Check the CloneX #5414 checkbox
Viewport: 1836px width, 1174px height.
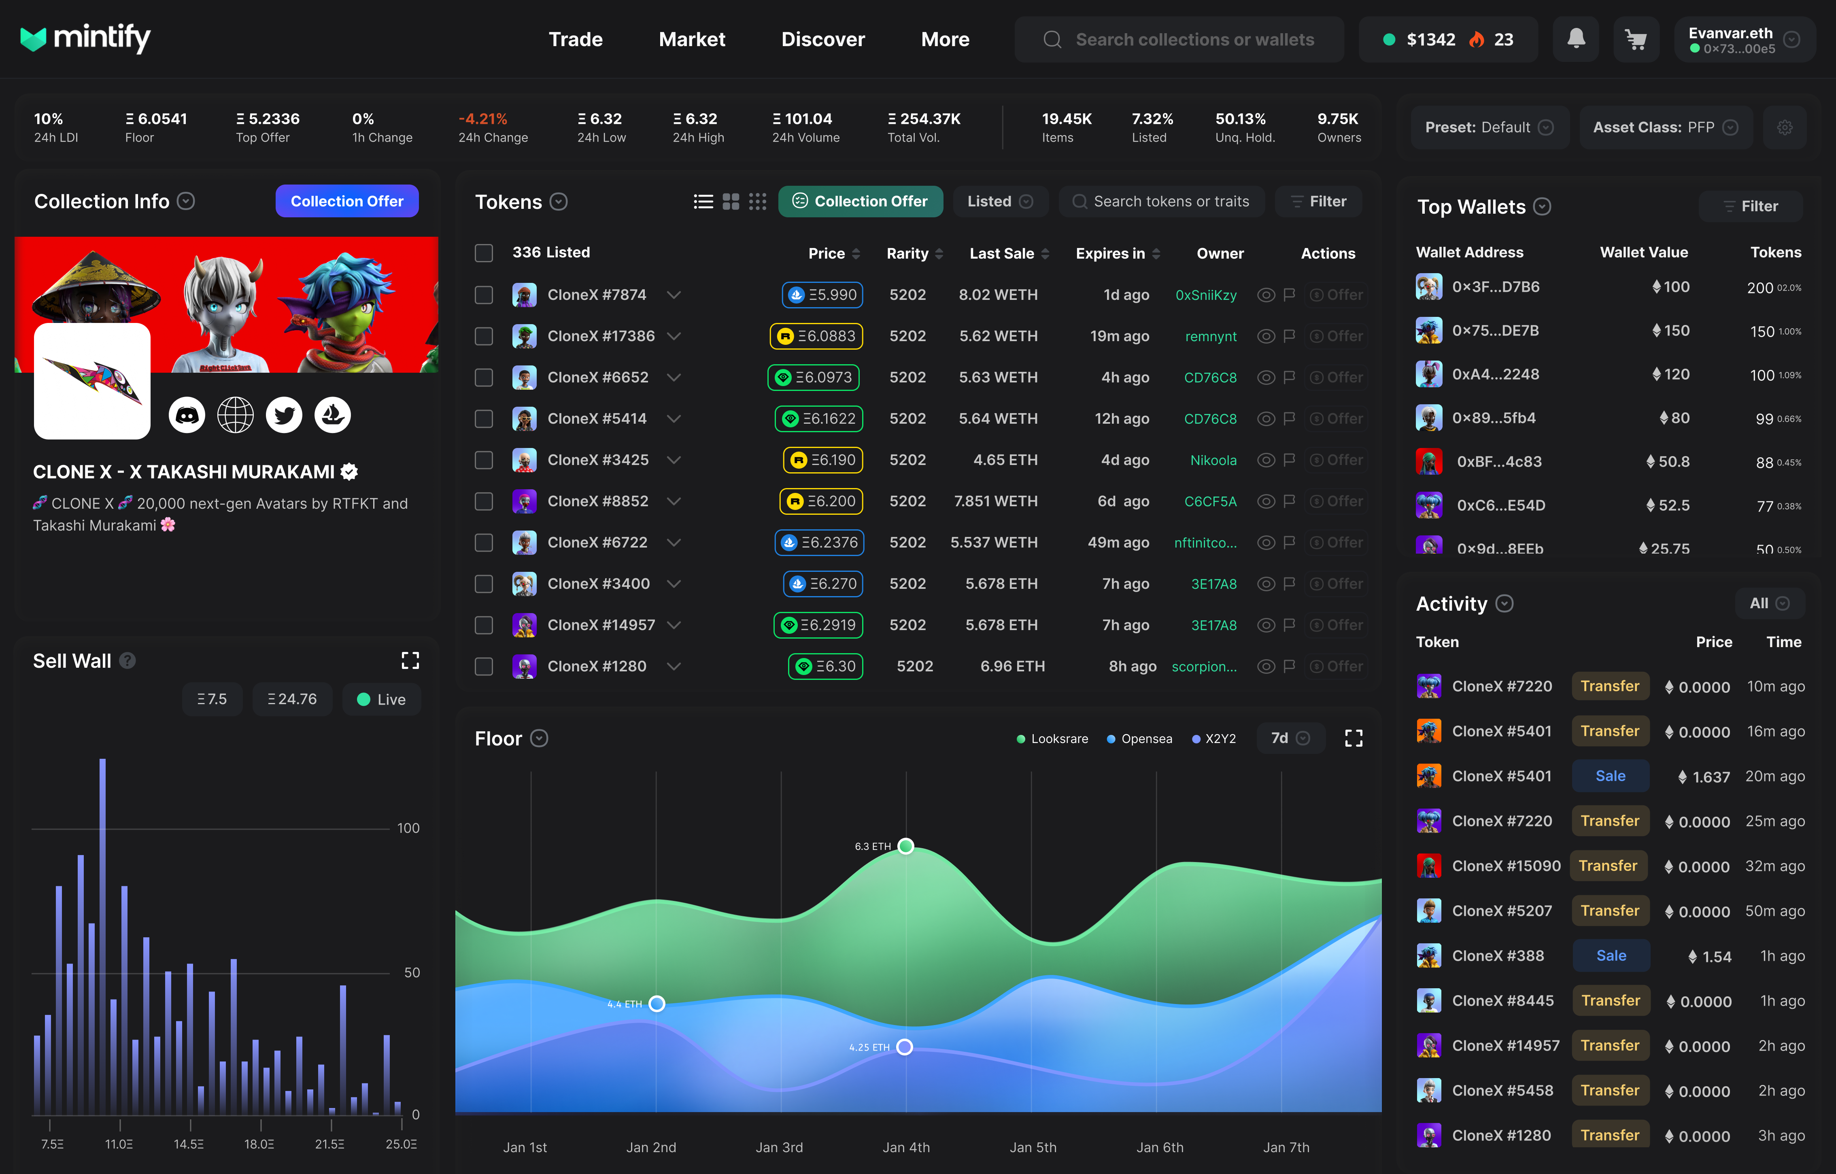484,418
